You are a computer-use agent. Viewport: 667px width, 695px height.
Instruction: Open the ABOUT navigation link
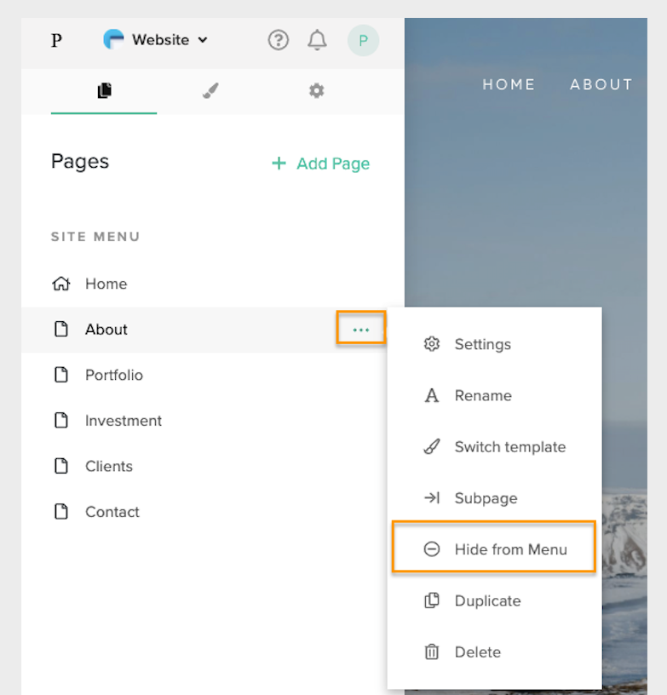pos(601,84)
